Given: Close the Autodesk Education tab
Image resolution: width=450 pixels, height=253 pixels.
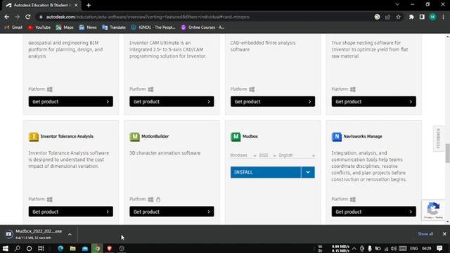Looking at the screenshot, I should pyautogui.click(x=76, y=5).
